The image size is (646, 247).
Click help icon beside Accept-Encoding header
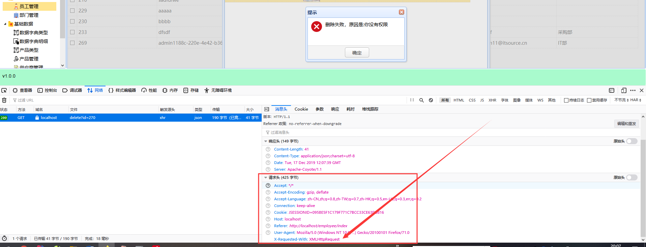tap(268, 192)
